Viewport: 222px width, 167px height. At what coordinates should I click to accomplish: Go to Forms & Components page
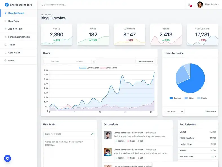(x=19, y=37)
